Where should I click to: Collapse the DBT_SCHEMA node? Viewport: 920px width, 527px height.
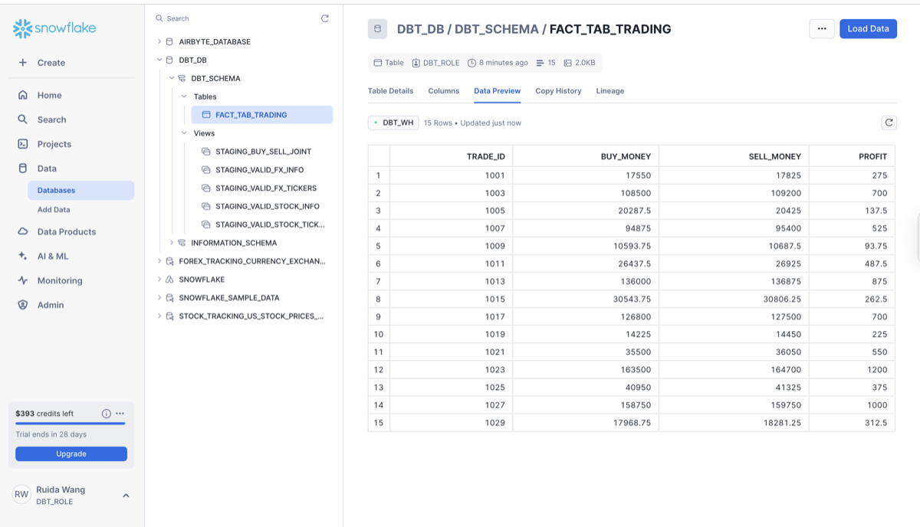pyautogui.click(x=172, y=78)
